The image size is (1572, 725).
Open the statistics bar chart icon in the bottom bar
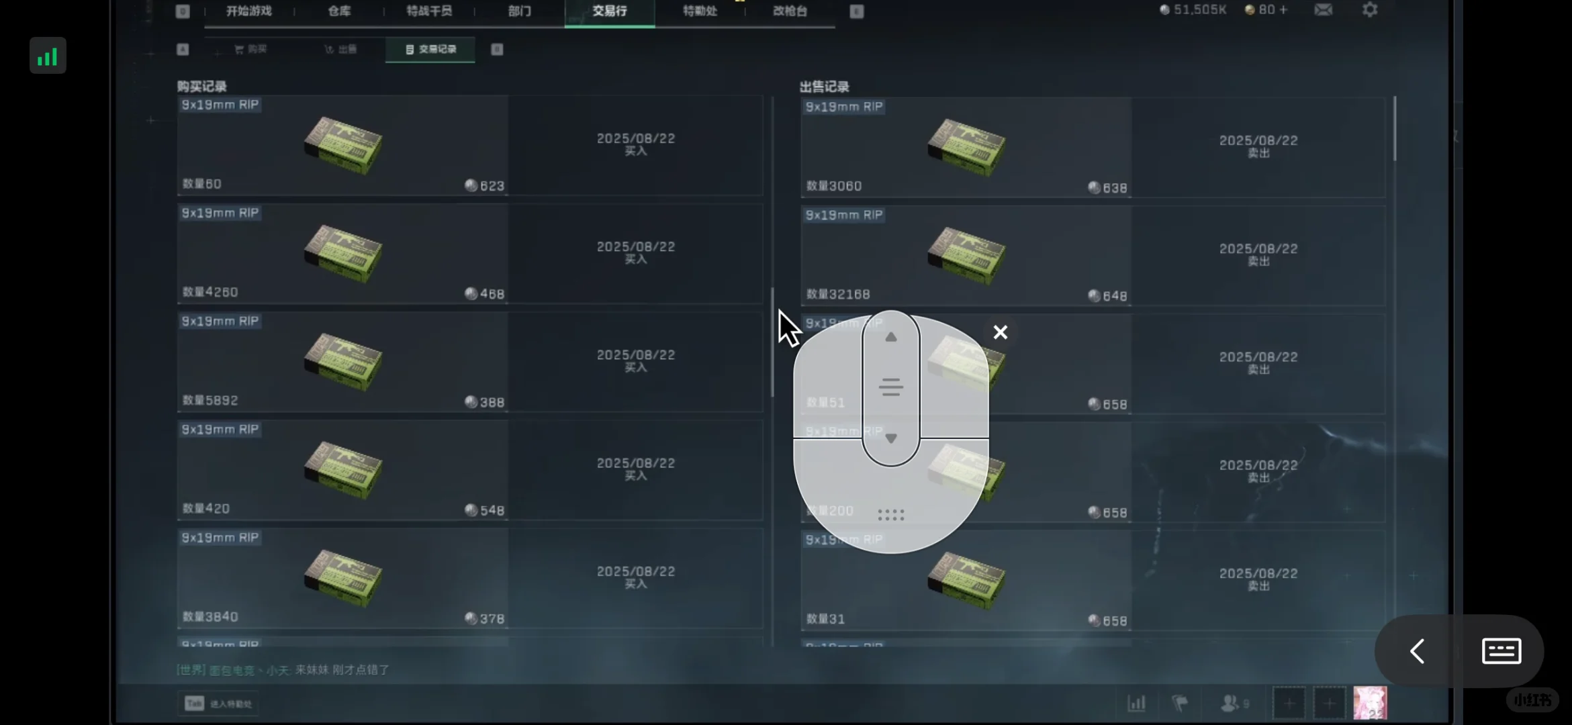(x=1136, y=703)
